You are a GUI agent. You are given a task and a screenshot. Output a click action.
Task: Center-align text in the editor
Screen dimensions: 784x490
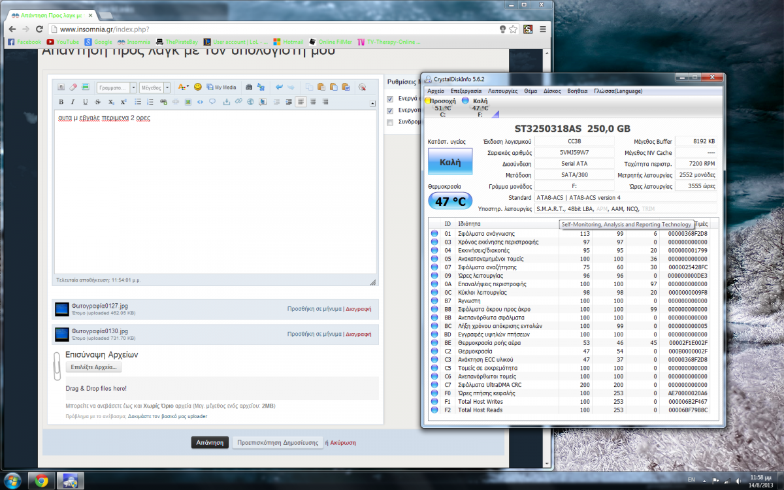coord(313,102)
